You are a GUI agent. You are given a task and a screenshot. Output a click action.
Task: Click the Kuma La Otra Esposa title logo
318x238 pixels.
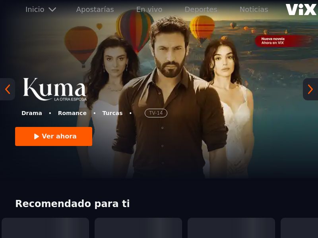55,89
